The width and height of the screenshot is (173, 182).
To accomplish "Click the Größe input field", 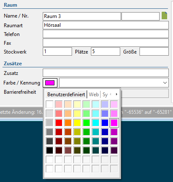I will tap(154, 51).
